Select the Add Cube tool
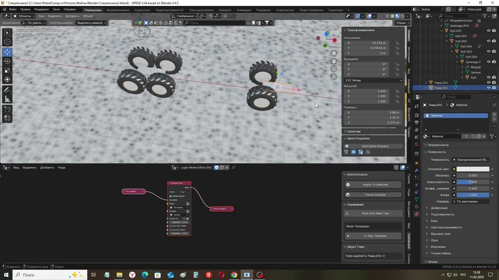499x280 pixels. pyautogui.click(x=7, y=110)
